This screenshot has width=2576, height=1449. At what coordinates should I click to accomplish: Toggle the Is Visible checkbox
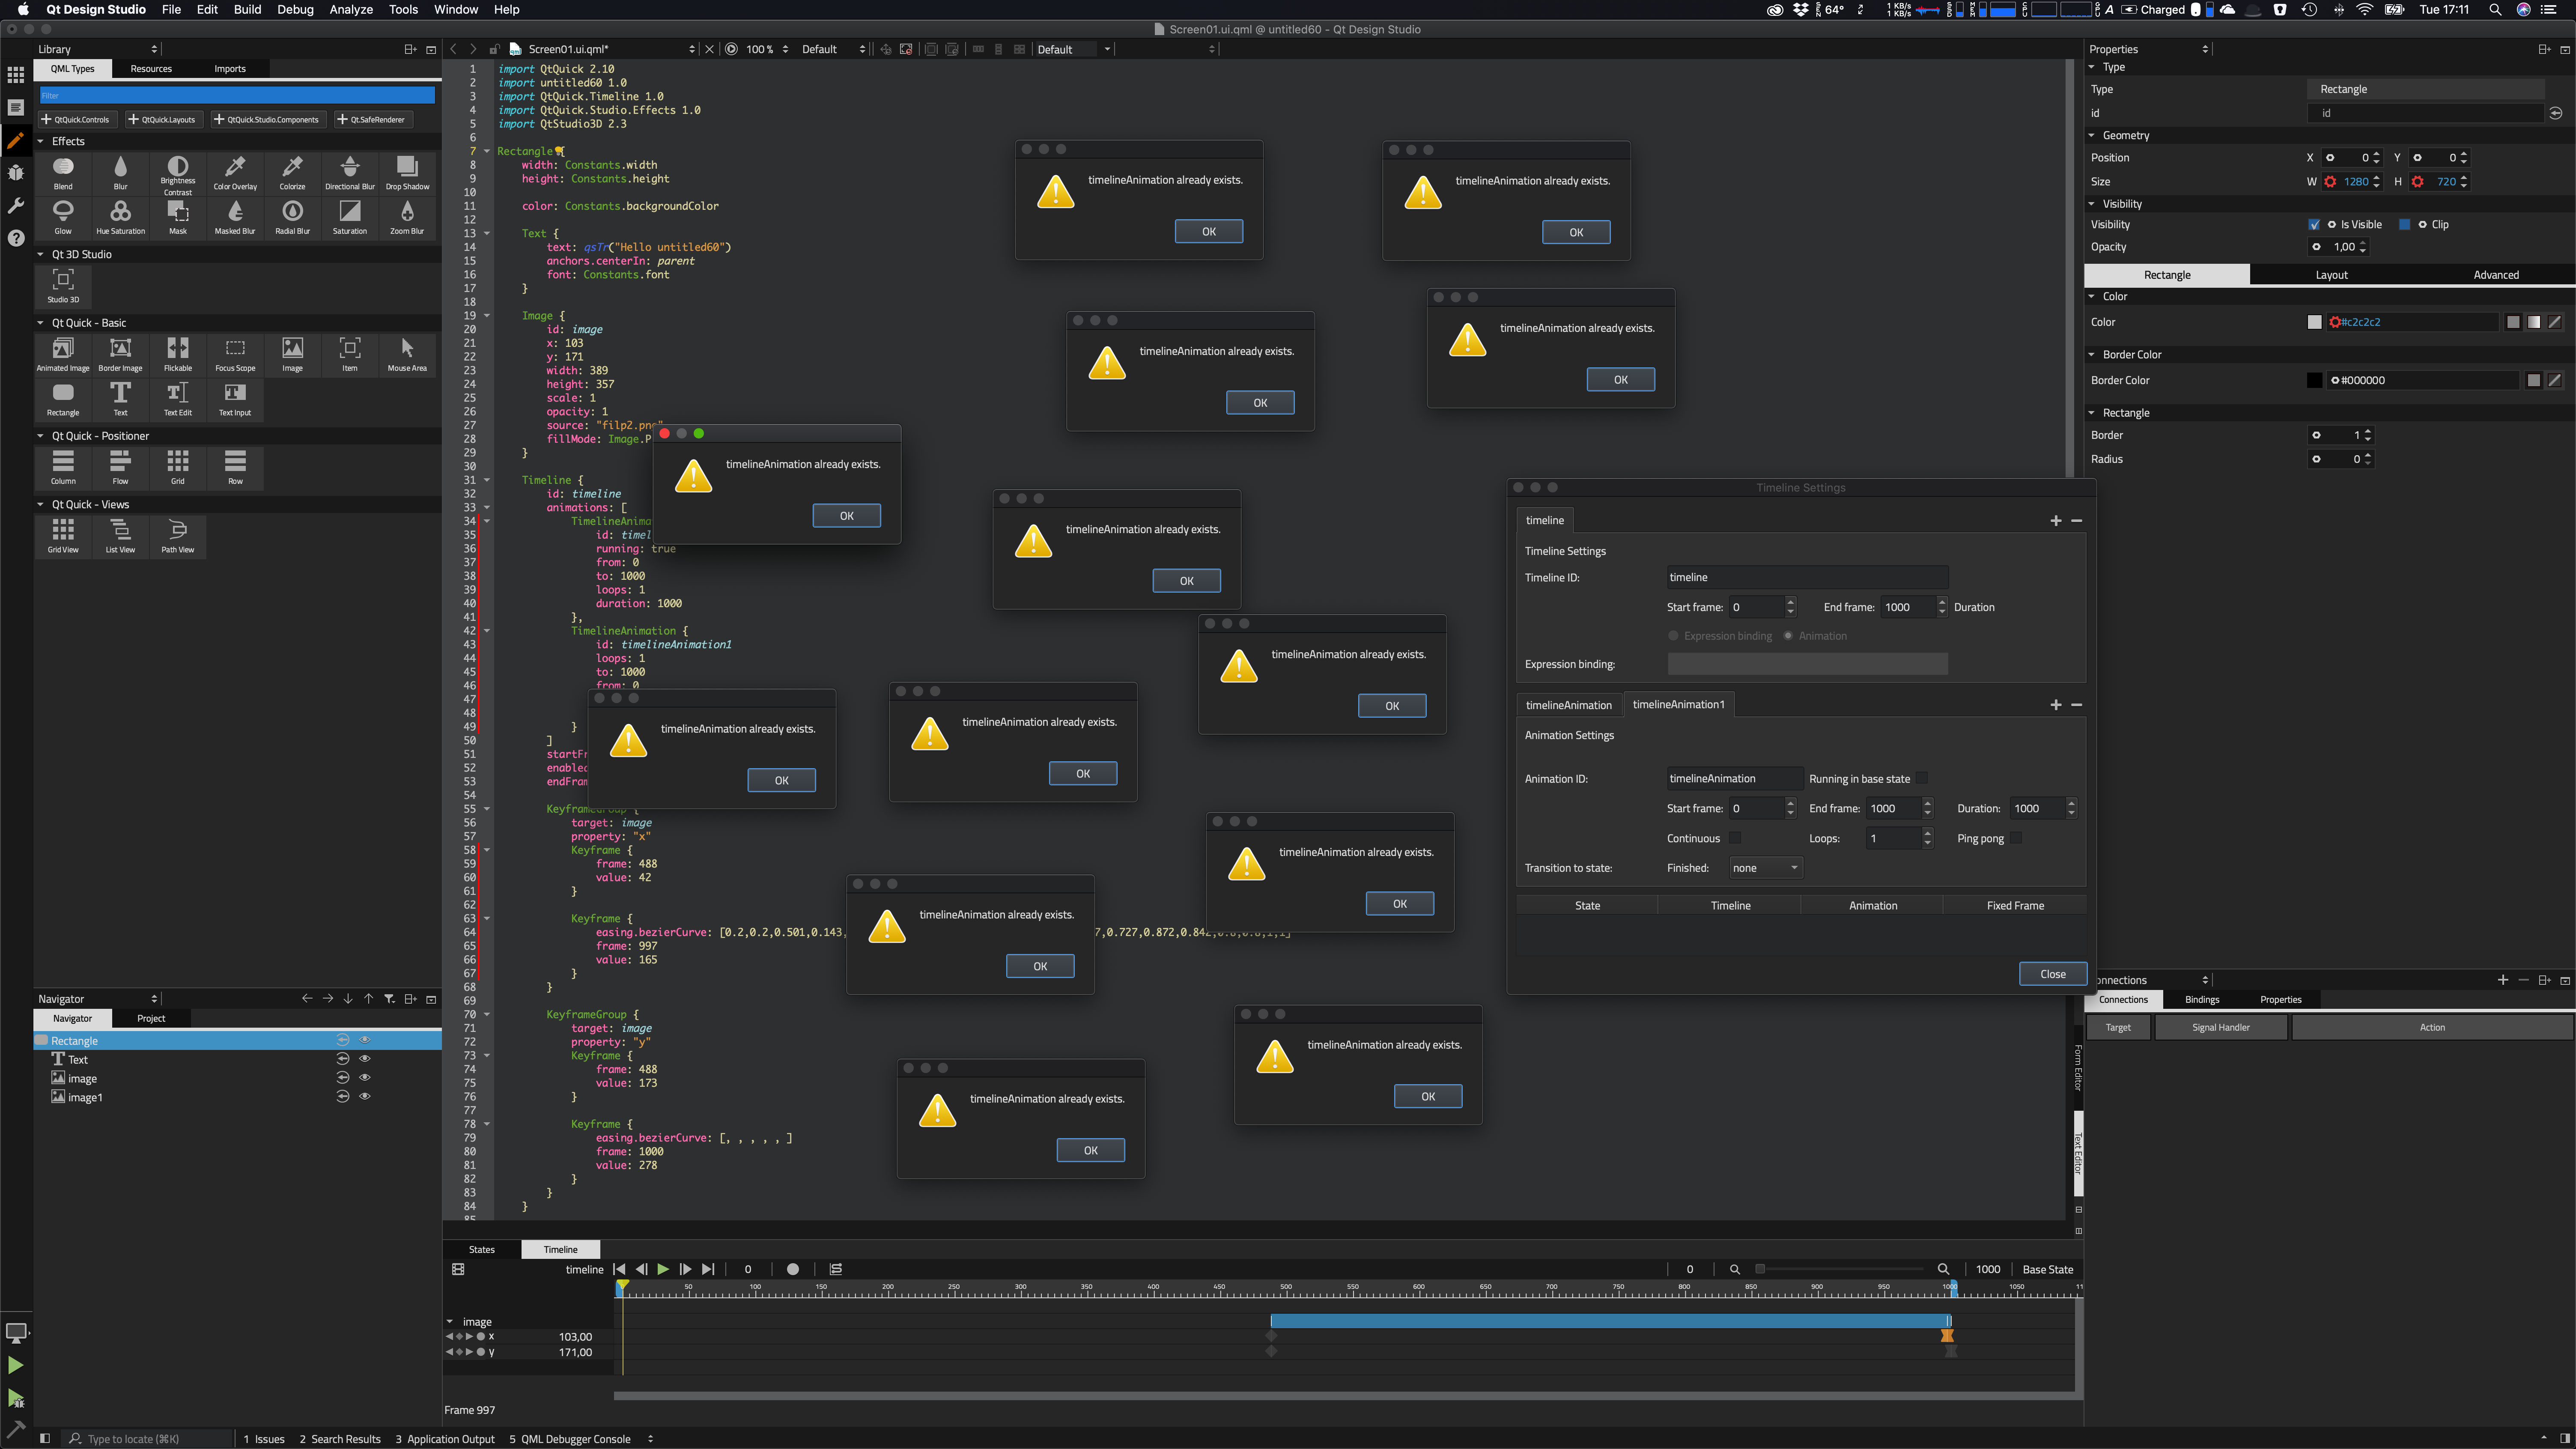(2314, 224)
